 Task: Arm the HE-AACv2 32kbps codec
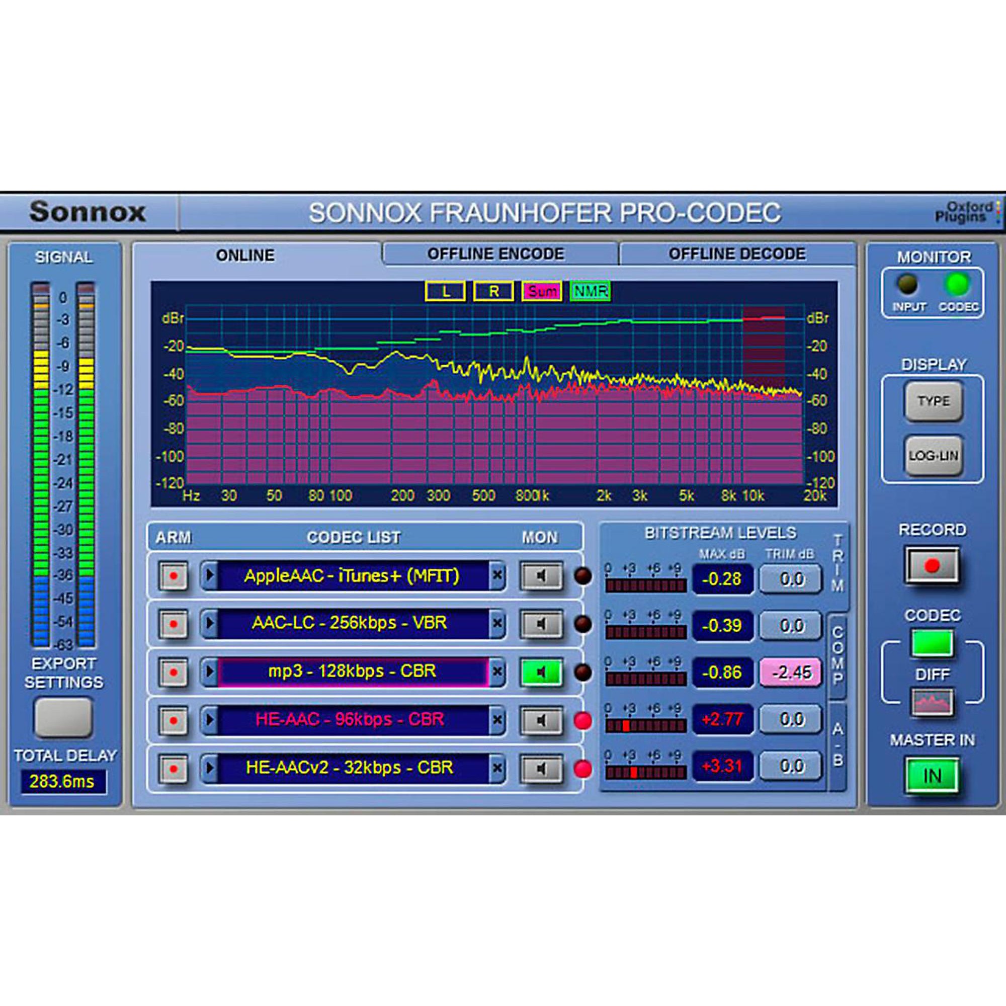coord(175,767)
